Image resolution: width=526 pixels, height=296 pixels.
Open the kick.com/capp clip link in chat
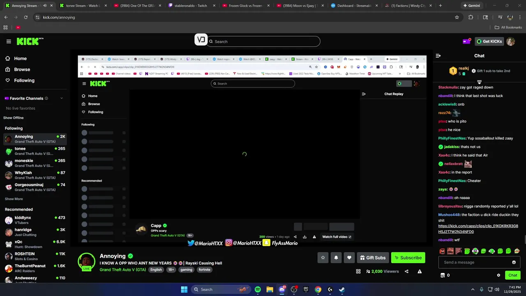[x=478, y=229]
